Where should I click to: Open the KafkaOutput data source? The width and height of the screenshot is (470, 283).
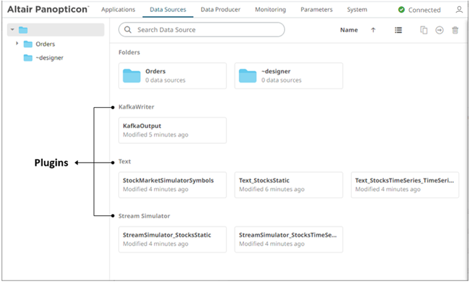tap(172, 130)
